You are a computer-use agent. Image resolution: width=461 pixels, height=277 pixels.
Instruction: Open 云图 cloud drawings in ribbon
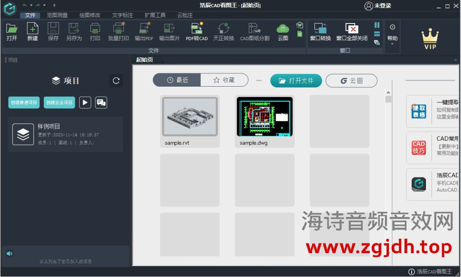283,32
